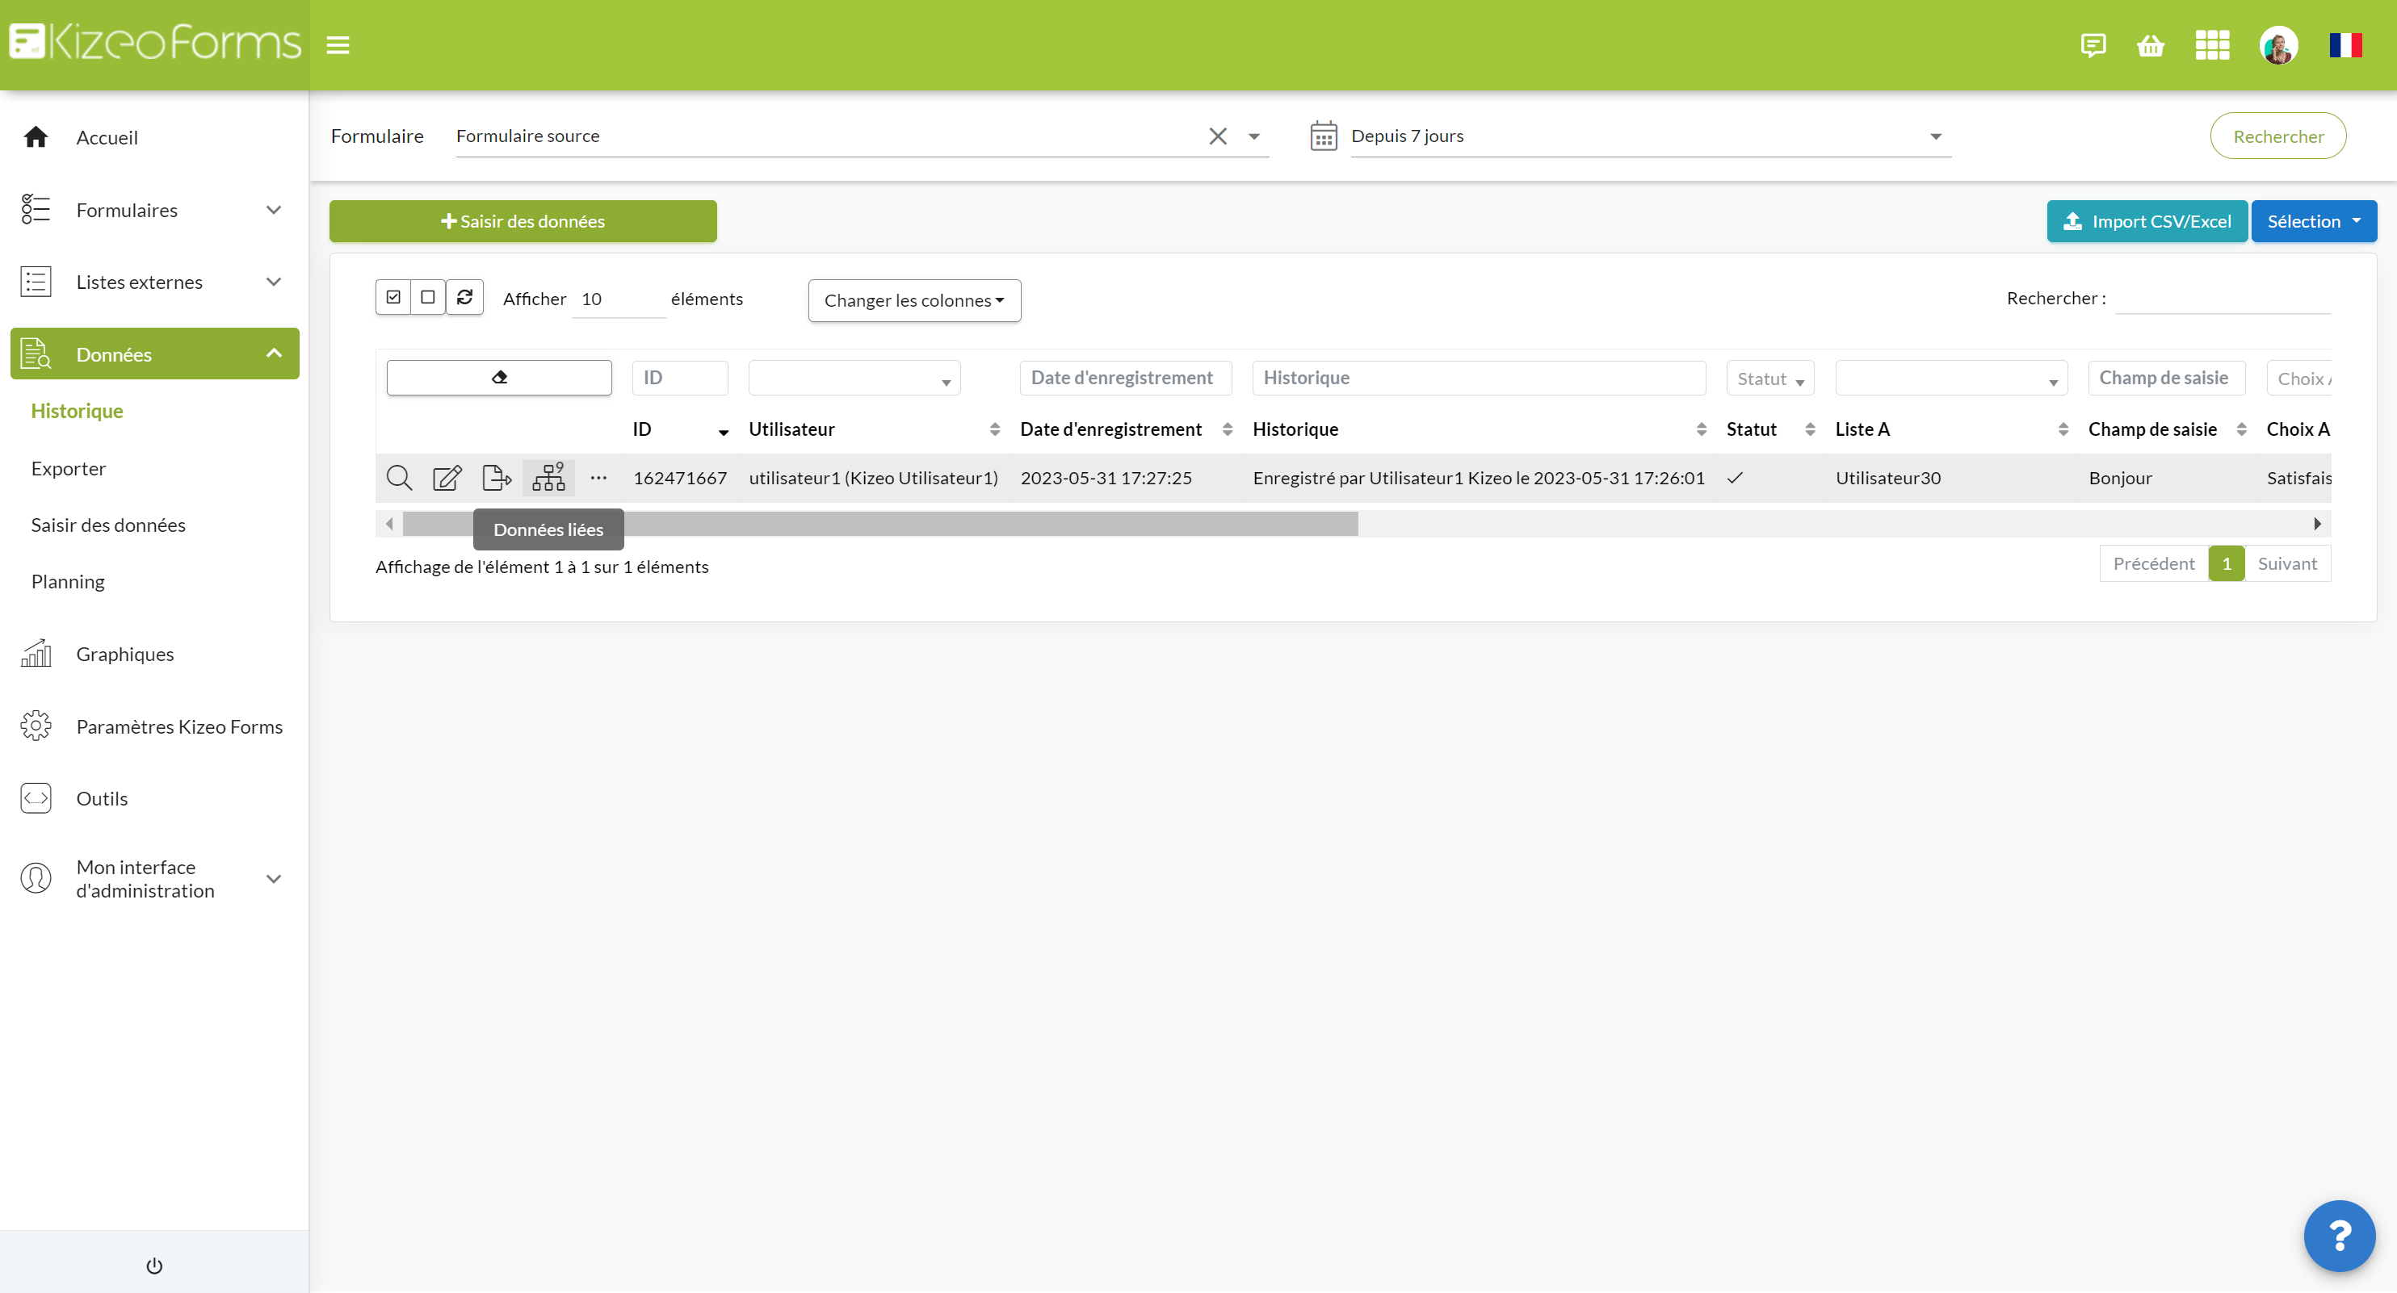
Task: Click the Formulaires checklist icon
Action: pyautogui.click(x=36, y=209)
